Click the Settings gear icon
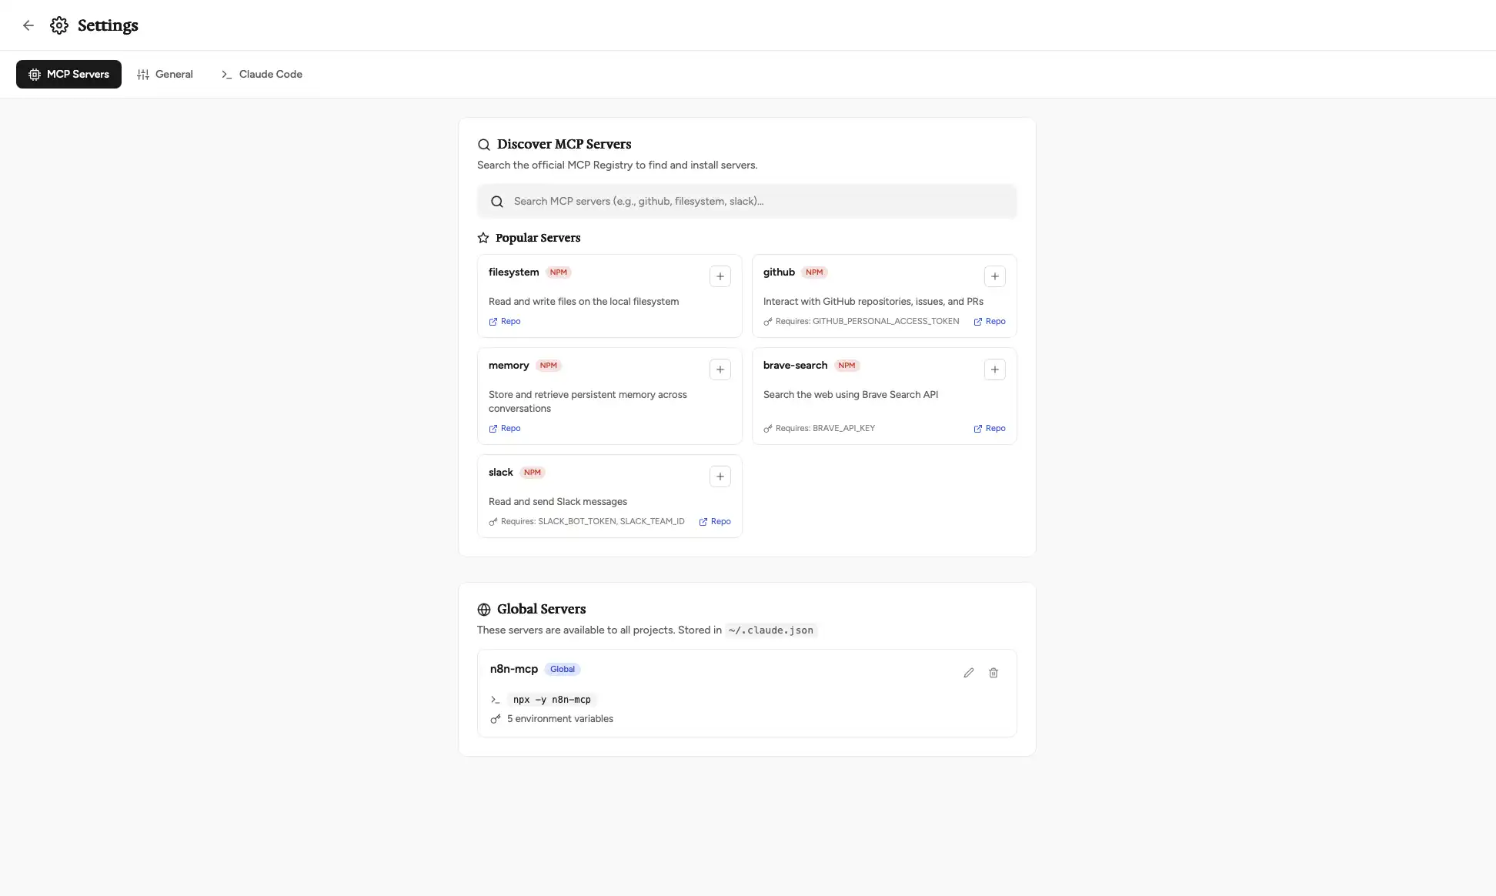Image resolution: width=1496 pixels, height=896 pixels. [x=59, y=25]
